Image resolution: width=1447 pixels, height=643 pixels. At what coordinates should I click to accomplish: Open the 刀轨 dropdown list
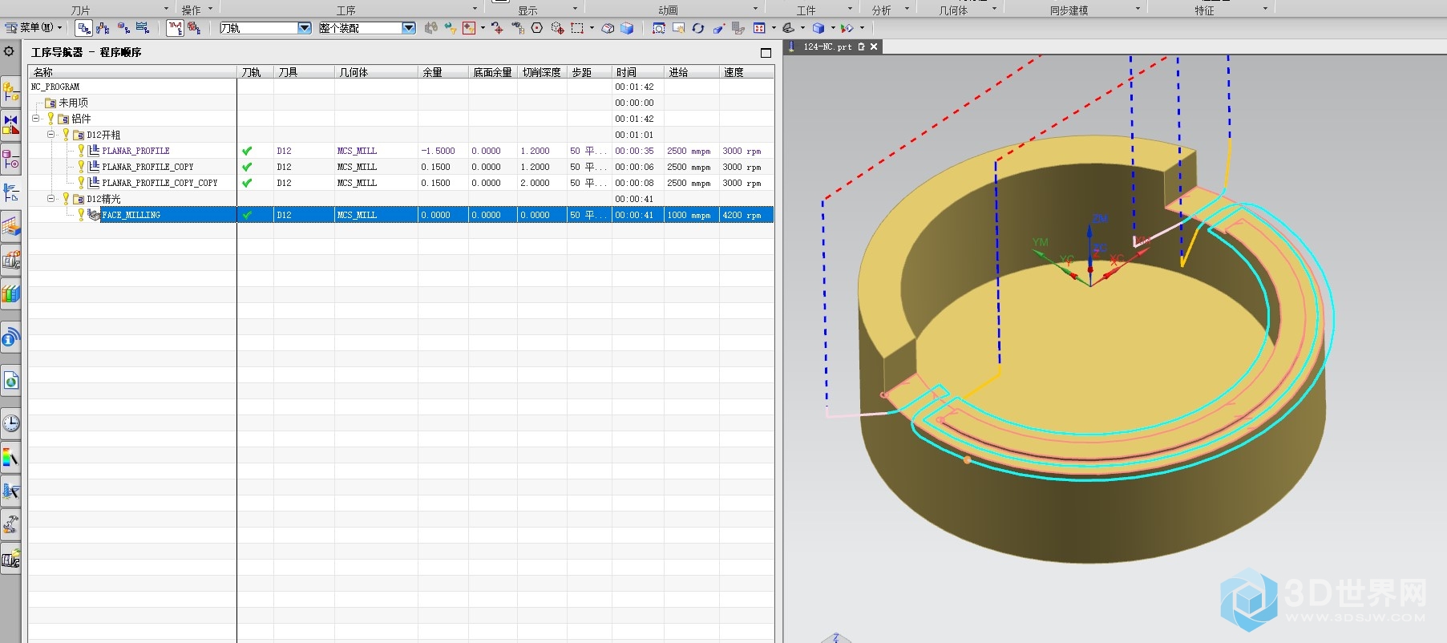(x=304, y=28)
